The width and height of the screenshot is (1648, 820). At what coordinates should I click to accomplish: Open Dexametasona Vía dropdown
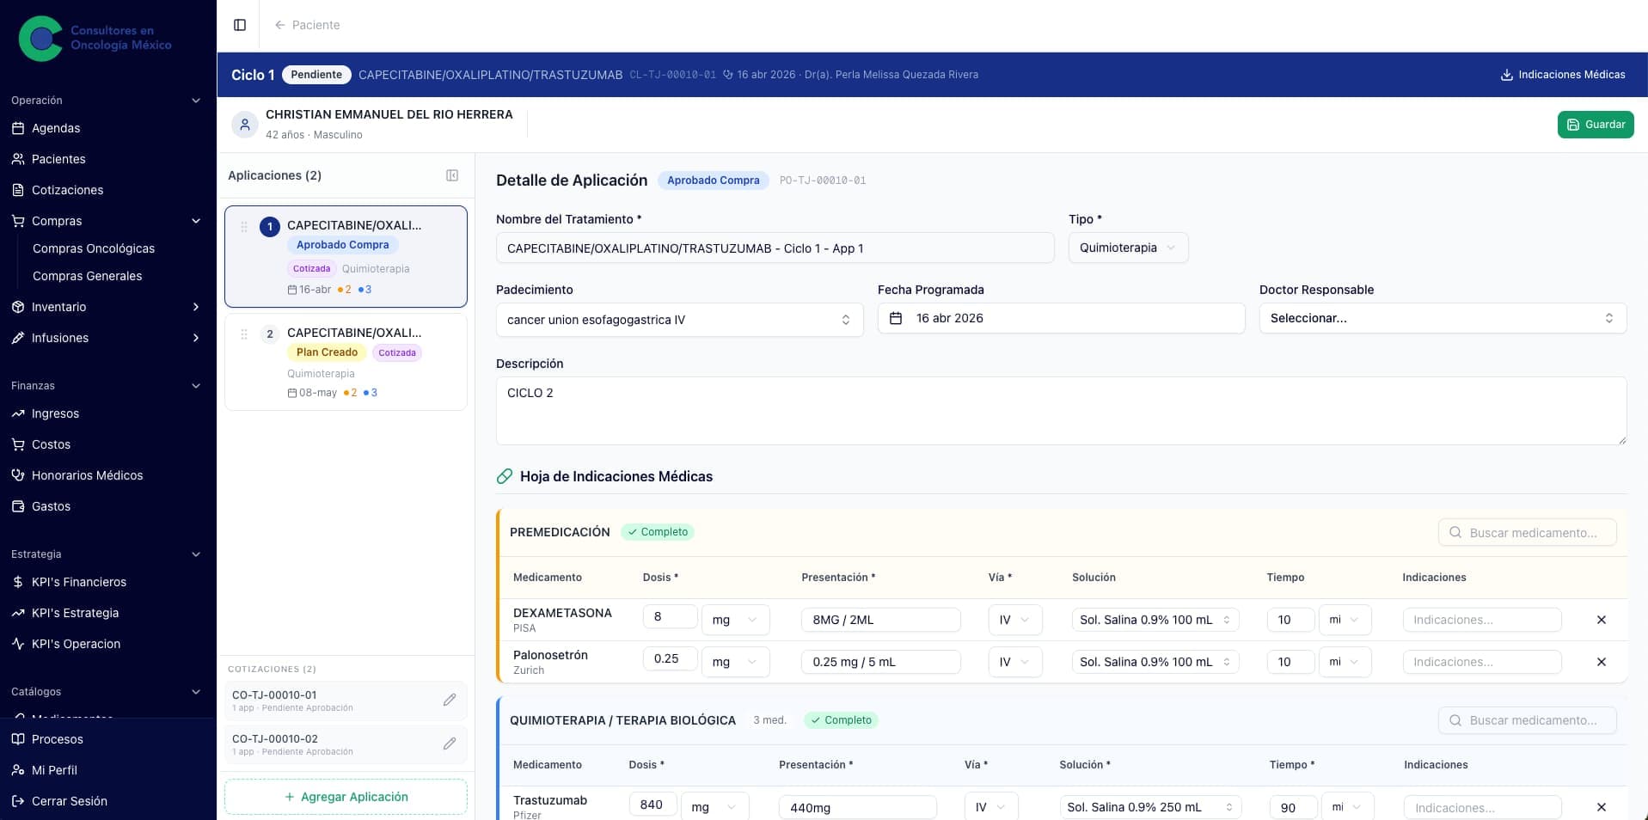coord(1014,620)
